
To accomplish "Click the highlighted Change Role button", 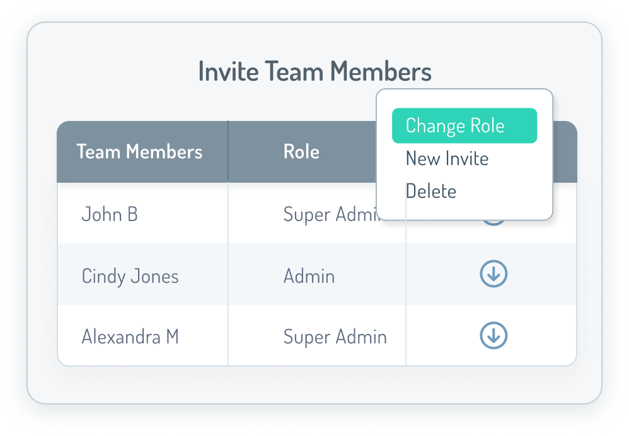I will click(464, 125).
